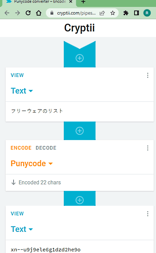This screenshot has width=156, height=253.
Task: Bookmark this page with the star icon
Action: point(113,13)
